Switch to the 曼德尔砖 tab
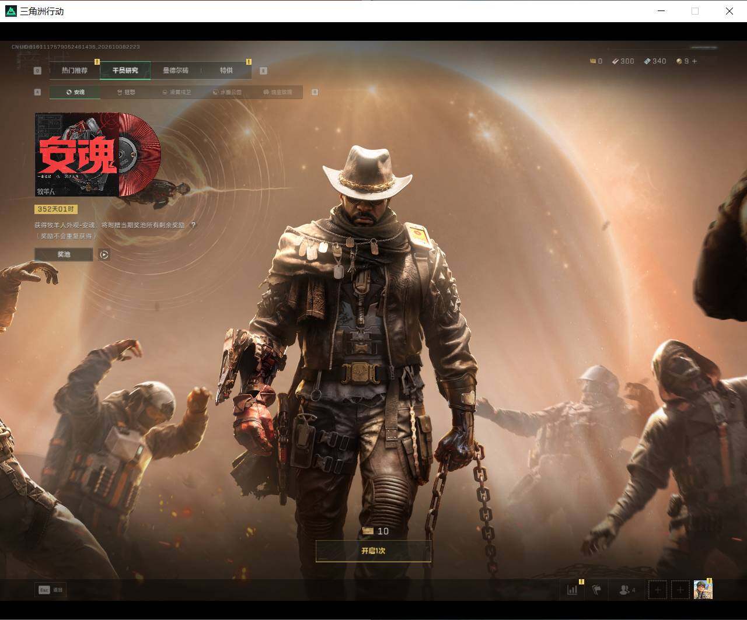 176,71
